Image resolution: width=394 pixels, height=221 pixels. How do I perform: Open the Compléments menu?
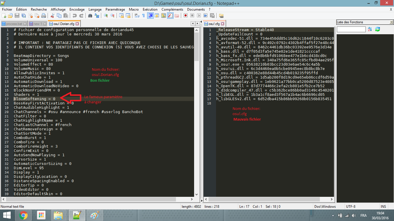coord(172,9)
